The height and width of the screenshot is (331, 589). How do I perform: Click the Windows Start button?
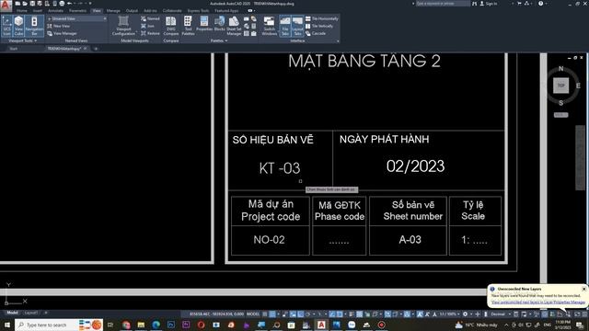click(6, 325)
